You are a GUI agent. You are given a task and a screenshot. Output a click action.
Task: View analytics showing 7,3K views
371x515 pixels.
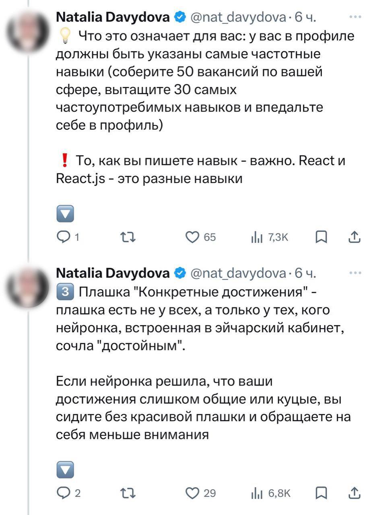(257, 238)
